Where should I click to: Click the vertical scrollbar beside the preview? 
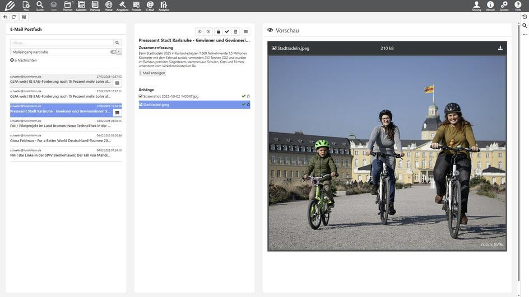click(x=519, y=152)
